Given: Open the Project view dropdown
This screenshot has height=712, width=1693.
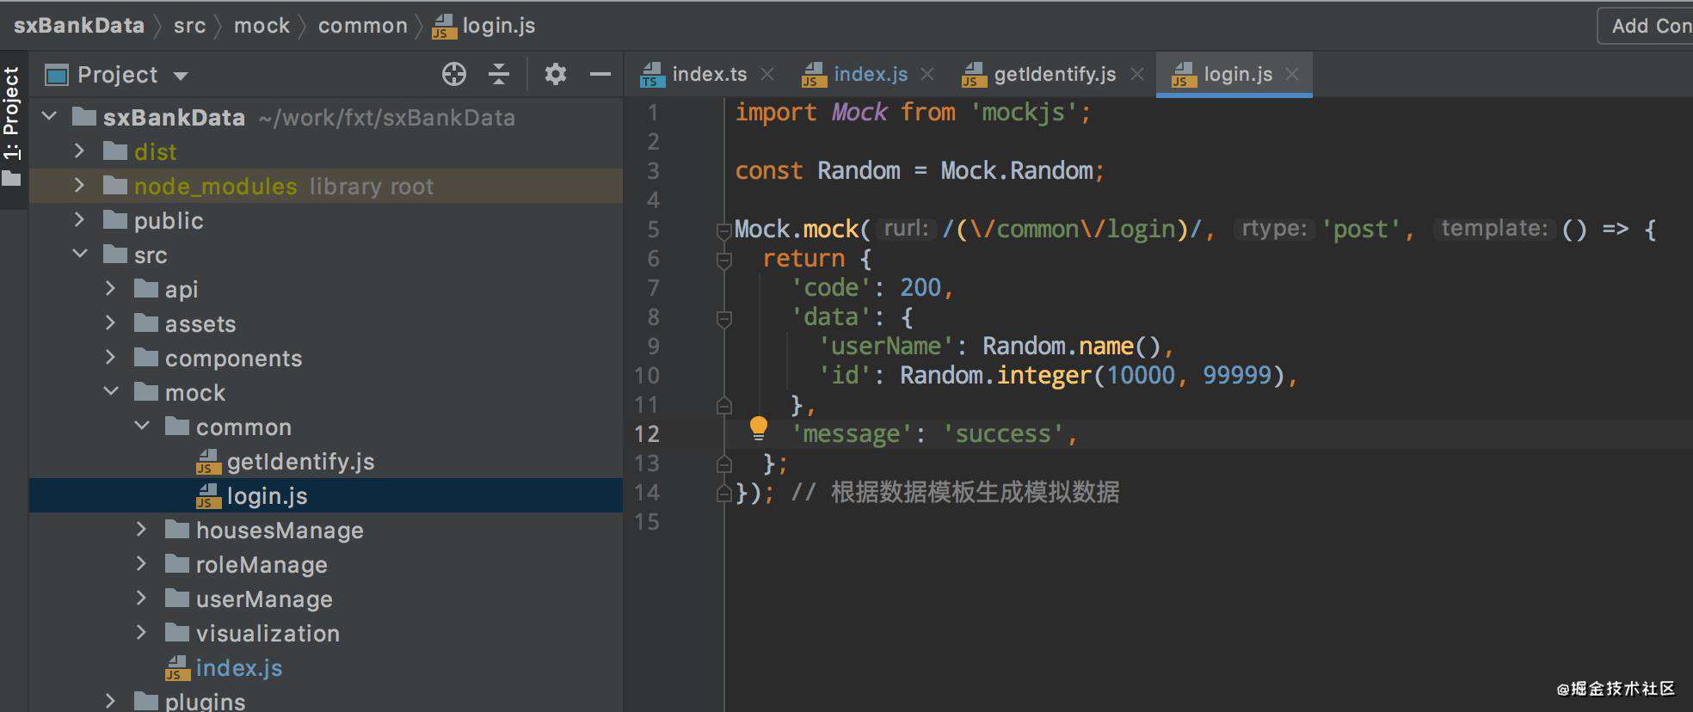Looking at the screenshot, I should 181,76.
